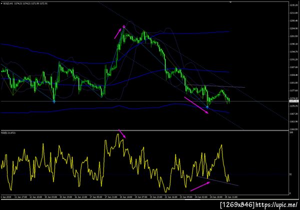The image size is (300, 210).
Task: Click the 17 Jun 21:00 time label
Action: click(111, 197)
